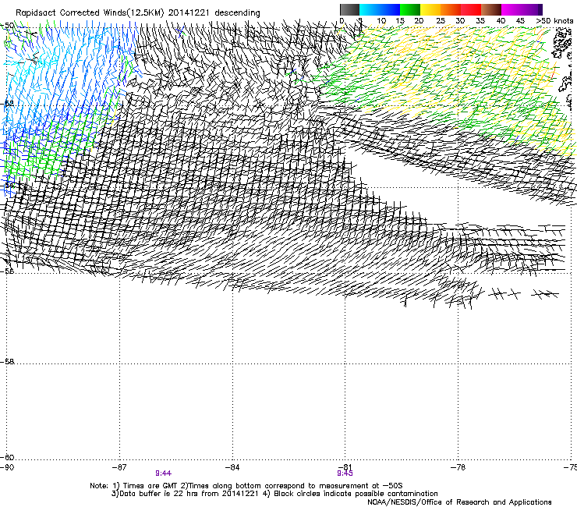This screenshot has width=577, height=507.
Task: Click the -87 longitude axis label
Action: click(119, 467)
